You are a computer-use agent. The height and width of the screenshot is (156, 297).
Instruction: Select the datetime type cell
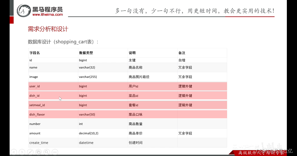pyautogui.click(x=103, y=143)
